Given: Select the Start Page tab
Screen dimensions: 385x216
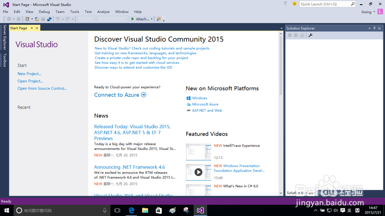Looking at the screenshot, I should pos(18,28).
